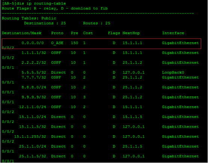Click the 'Routes : 25' value
The image size is (208, 163).
pos(96,23)
